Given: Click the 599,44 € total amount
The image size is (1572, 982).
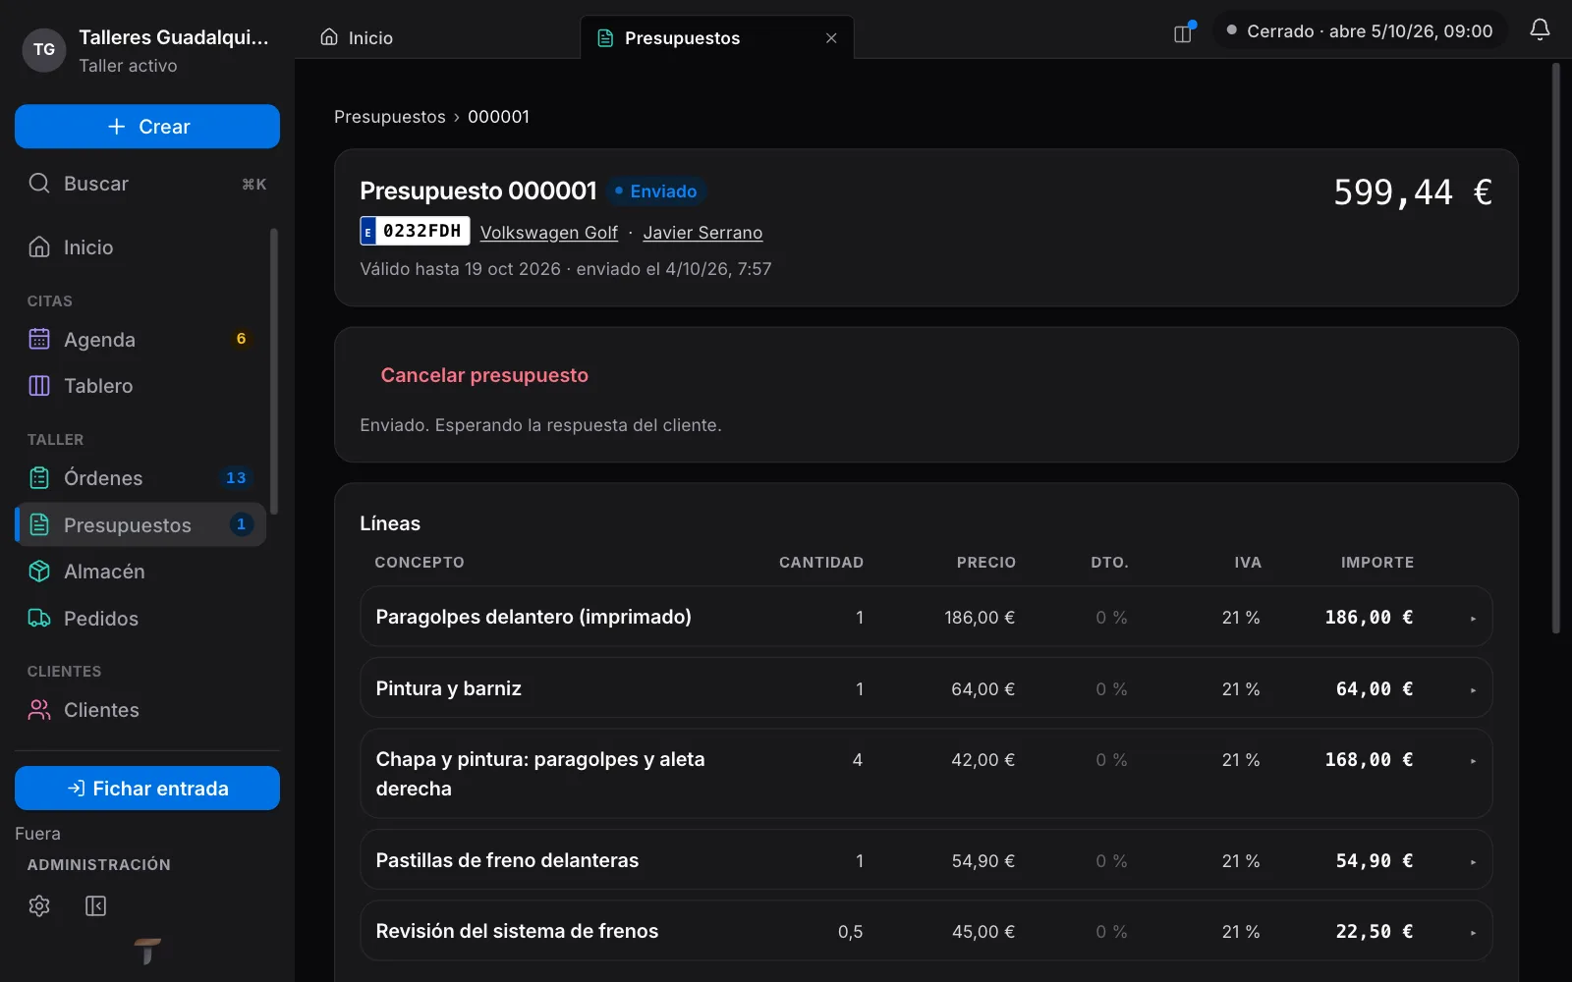Looking at the screenshot, I should tap(1413, 192).
